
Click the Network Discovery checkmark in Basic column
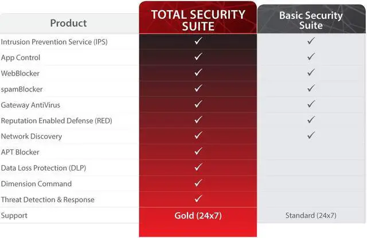(x=311, y=136)
